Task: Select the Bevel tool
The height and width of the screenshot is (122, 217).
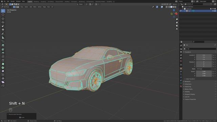Action: (x=3, y=53)
